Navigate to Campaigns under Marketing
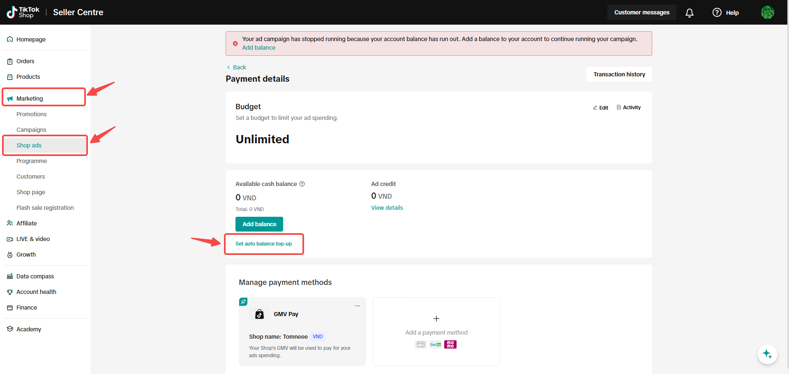Image resolution: width=789 pixels, height=374 pixels. coord(31,130)
